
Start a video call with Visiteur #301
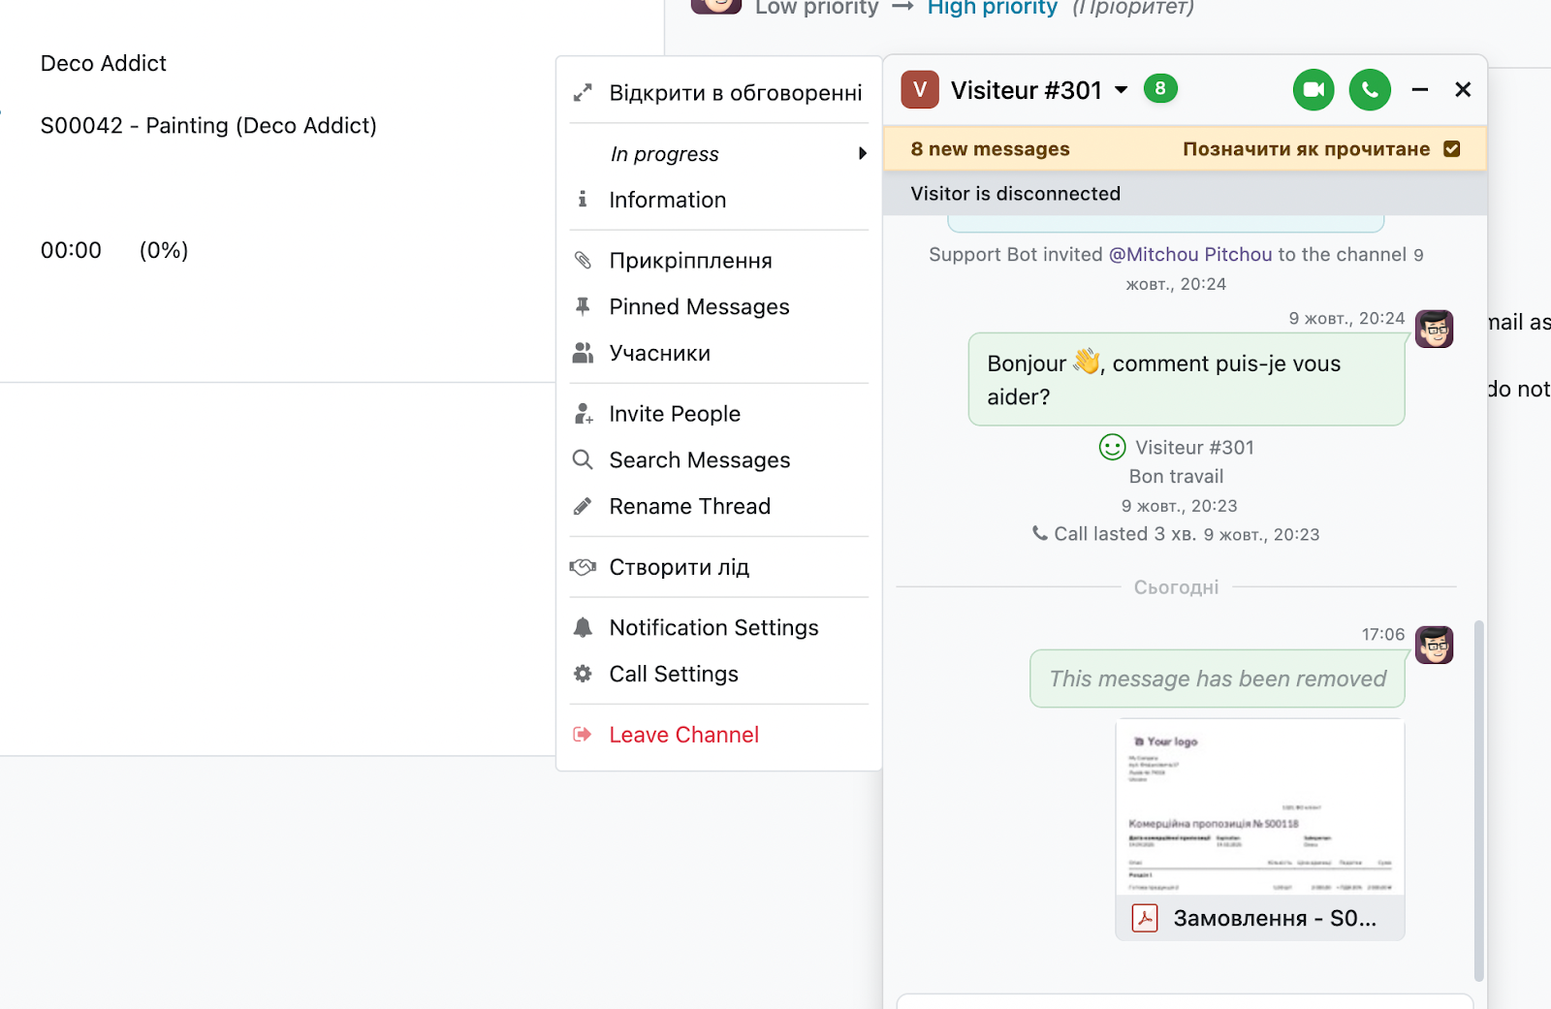(x=1313, y=90)
